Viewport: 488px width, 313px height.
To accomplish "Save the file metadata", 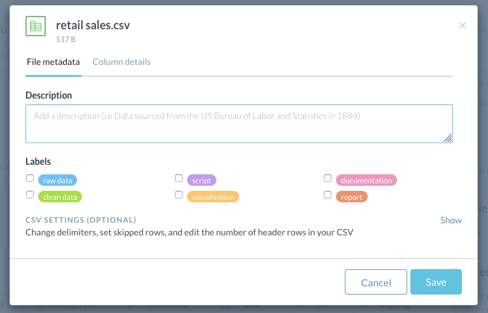I will click(x=436, y=282).
